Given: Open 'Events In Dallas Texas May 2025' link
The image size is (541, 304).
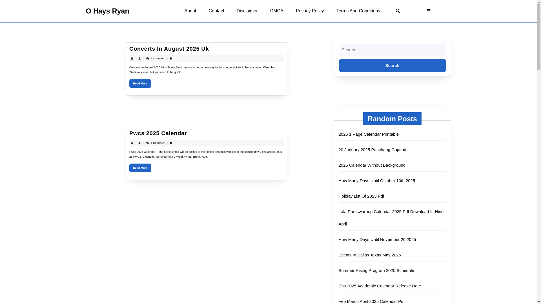Looking at the screenshot, I should (x=369, y=255).
